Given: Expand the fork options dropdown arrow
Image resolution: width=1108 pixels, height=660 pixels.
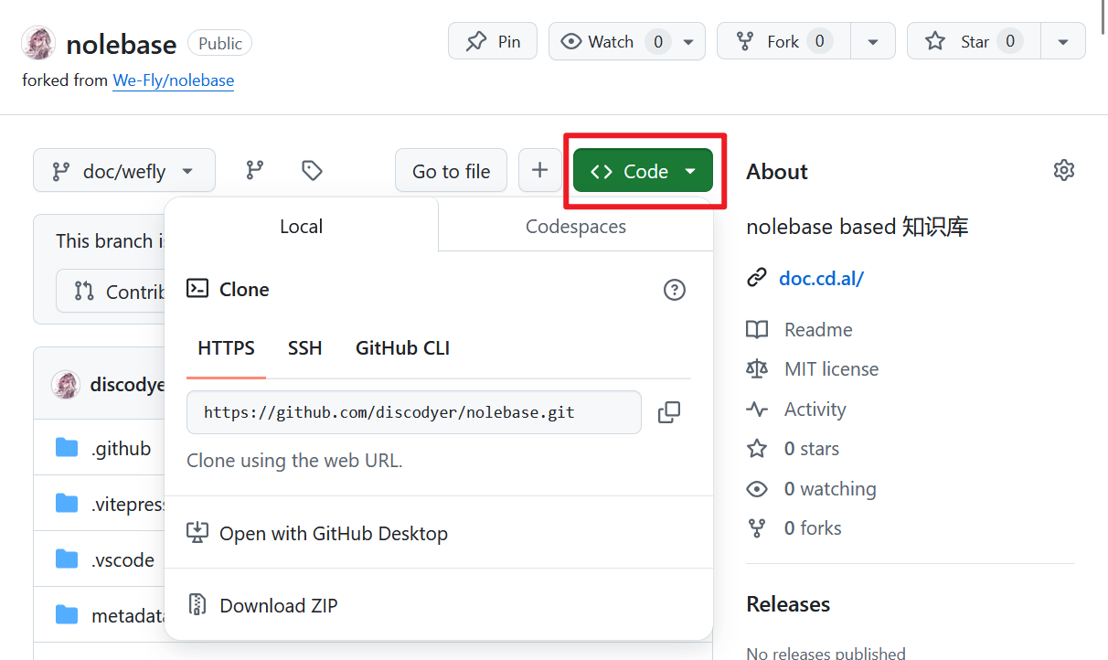Looking at the screenshot, I should (x=873, y=41).
